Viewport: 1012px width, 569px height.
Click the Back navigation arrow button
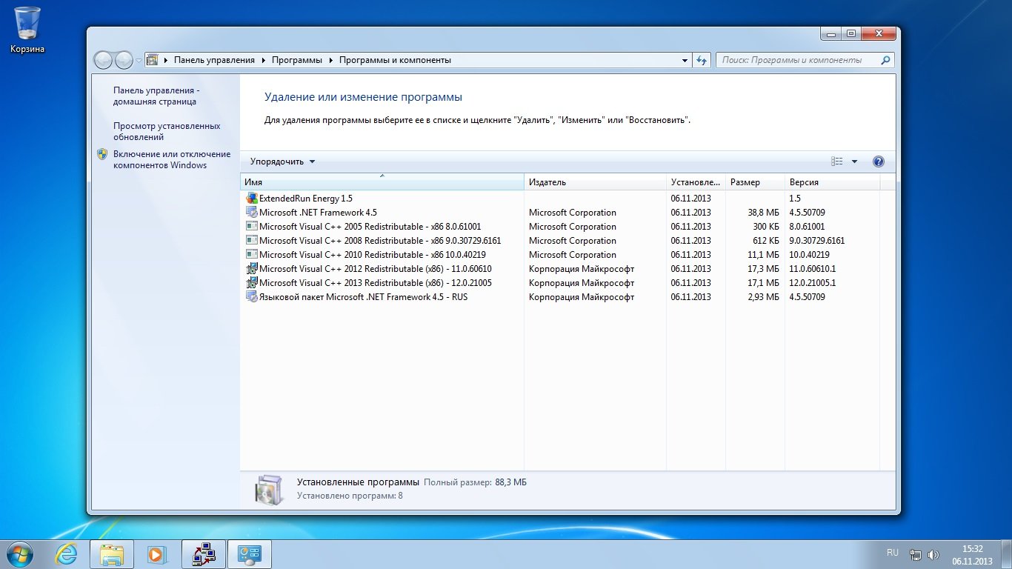[104, 60]
